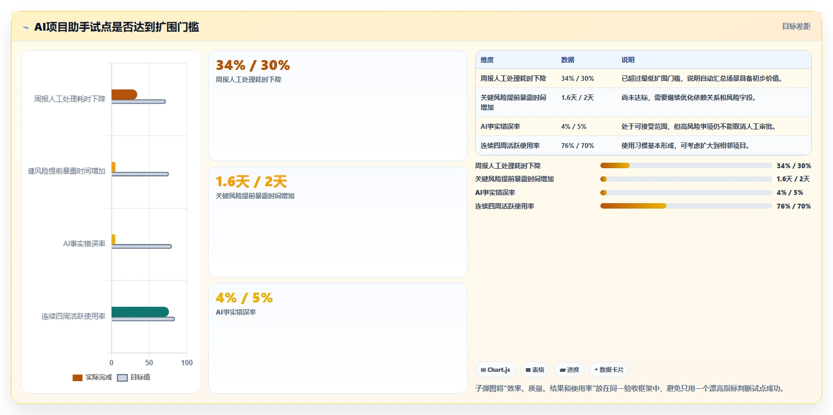Image resolution: width=833 pixels, height=415 pixels.
Task: Click the Chart.js tag
Action: [495, 370]
